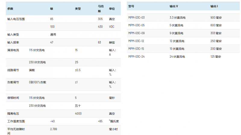Select the 输出 I column header
This screenshot has height=135, width=241.
(214, 6)
